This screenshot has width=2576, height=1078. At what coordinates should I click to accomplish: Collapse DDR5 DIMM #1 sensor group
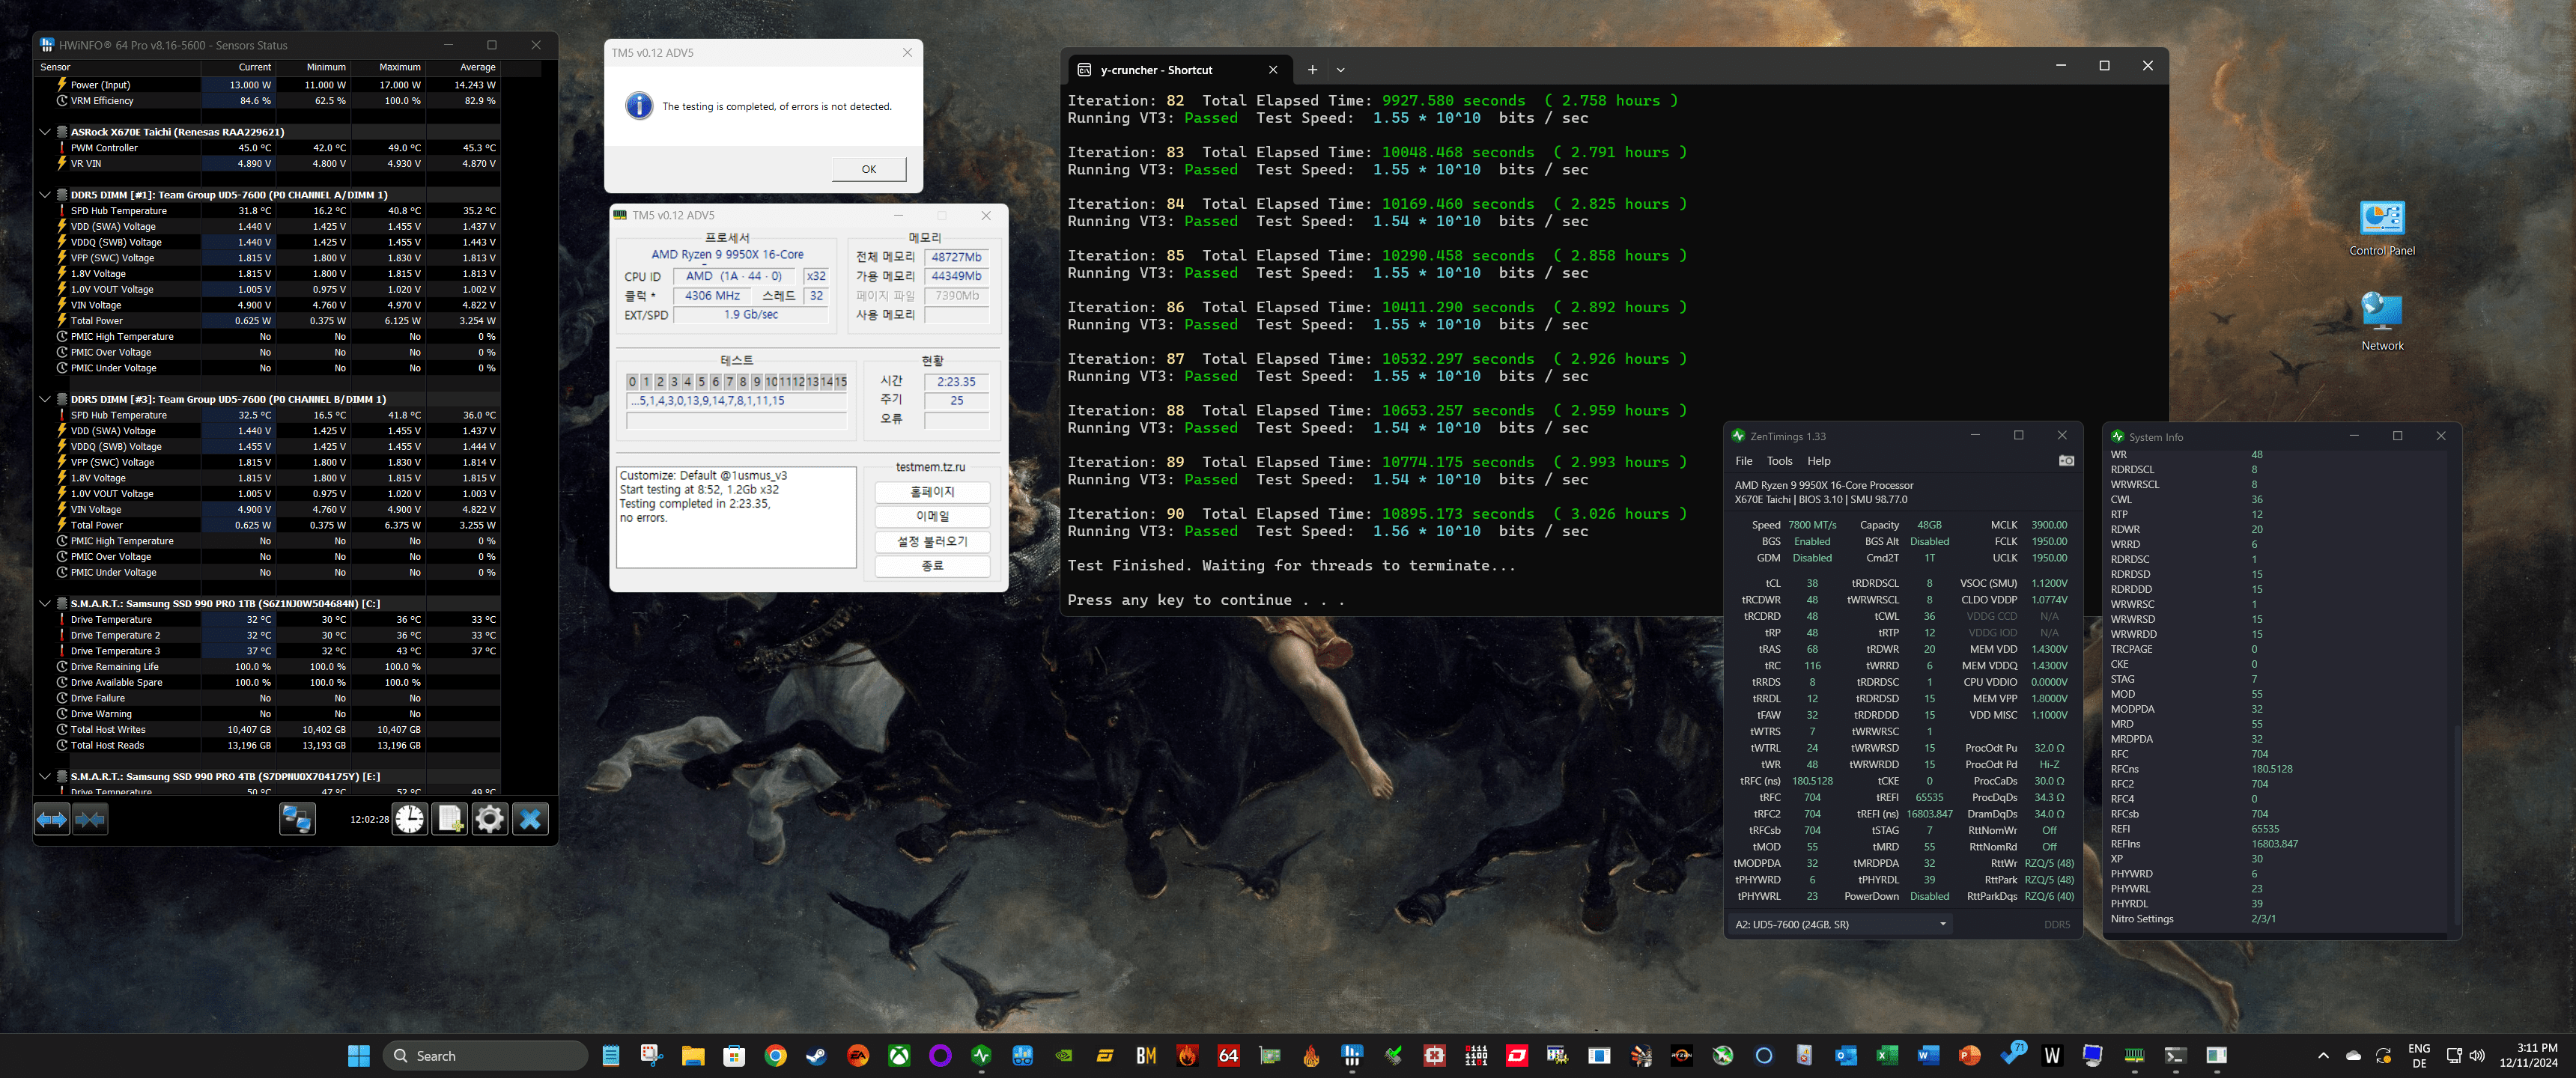pos(45,195)
